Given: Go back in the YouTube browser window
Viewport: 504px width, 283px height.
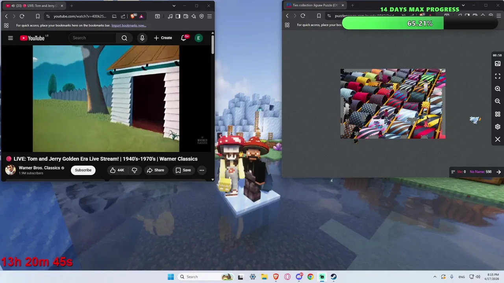Looking at the screenshot, I should (x=6, y=16).
